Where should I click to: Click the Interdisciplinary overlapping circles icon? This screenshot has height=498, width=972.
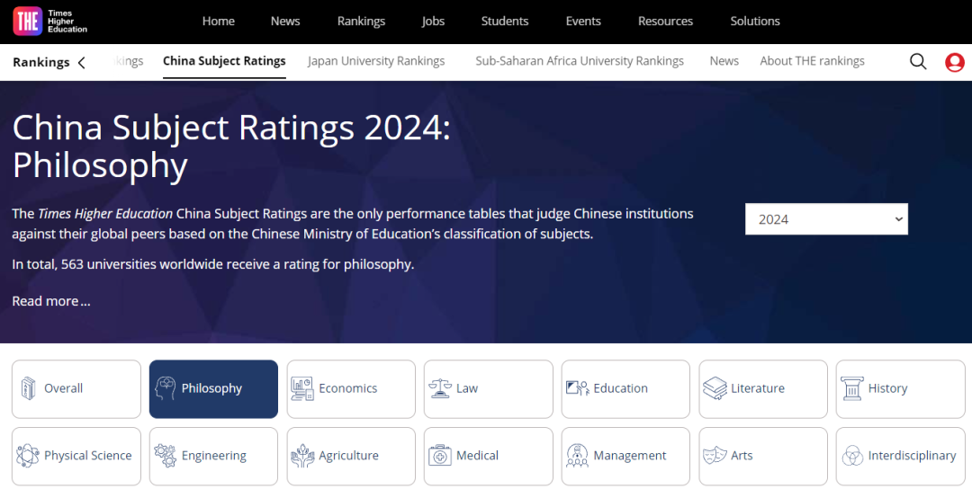click(x=852, y=456)
